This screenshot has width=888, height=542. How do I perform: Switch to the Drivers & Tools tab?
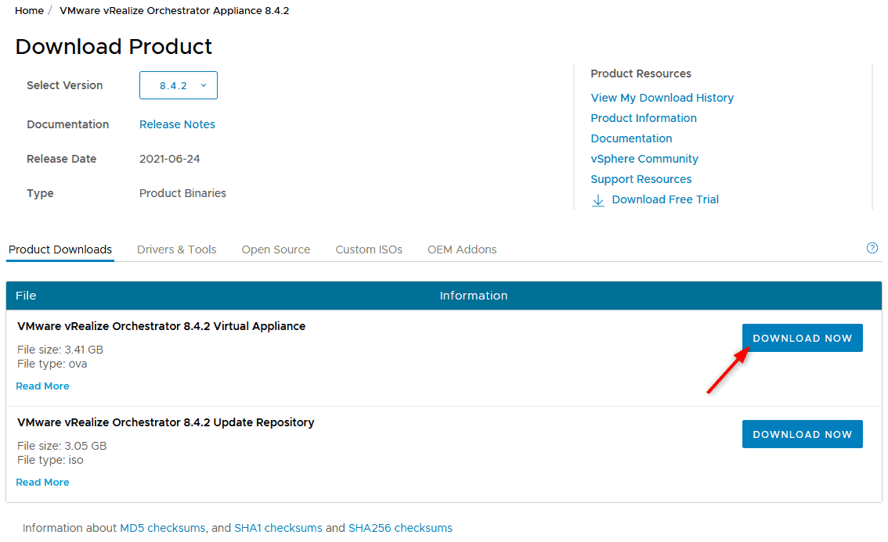pos(177,249)
